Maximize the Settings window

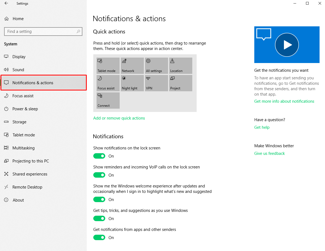point(307,3)
